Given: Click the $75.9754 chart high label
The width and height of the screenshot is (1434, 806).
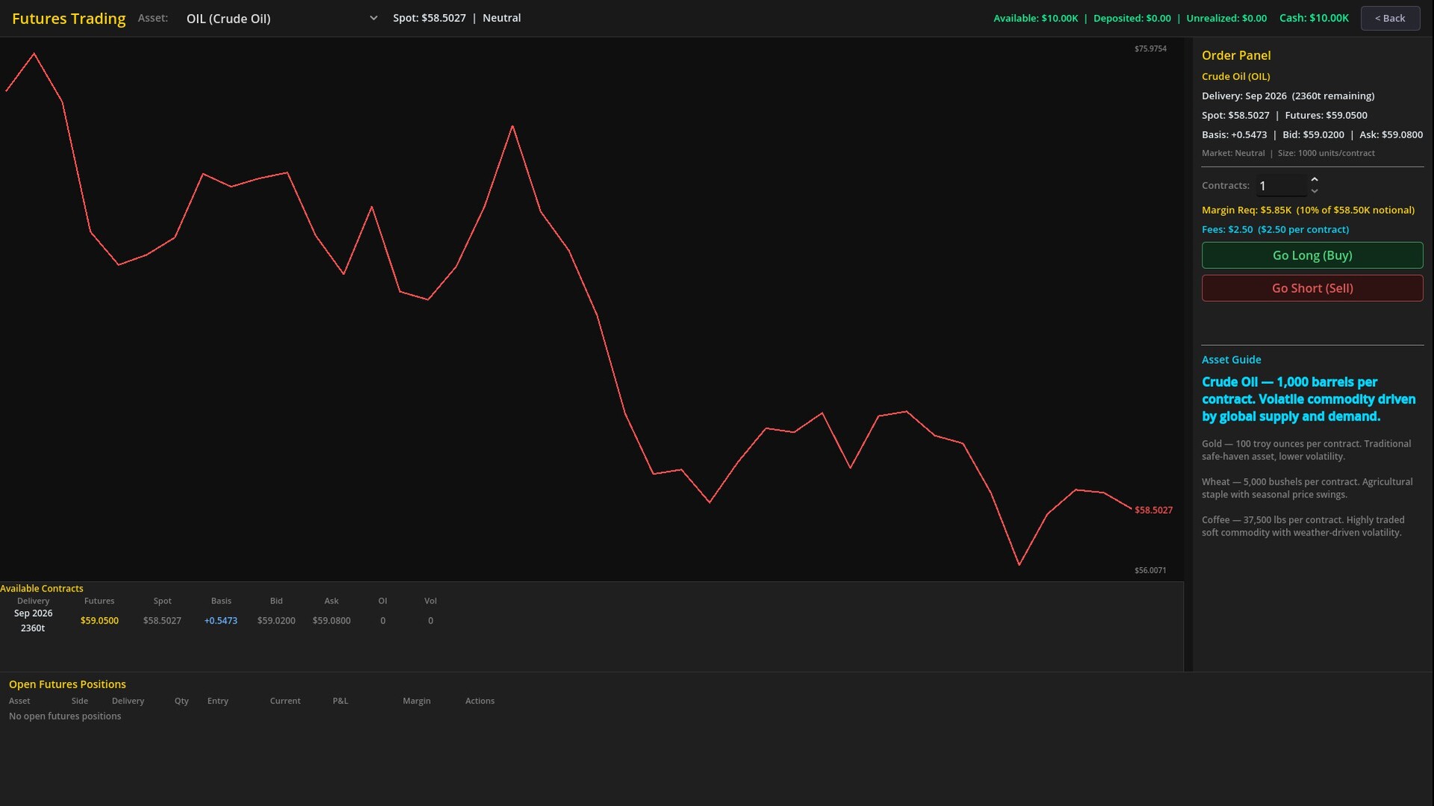Looking at the screenshot, I should pyautogui.click(x=1150, y=49).
